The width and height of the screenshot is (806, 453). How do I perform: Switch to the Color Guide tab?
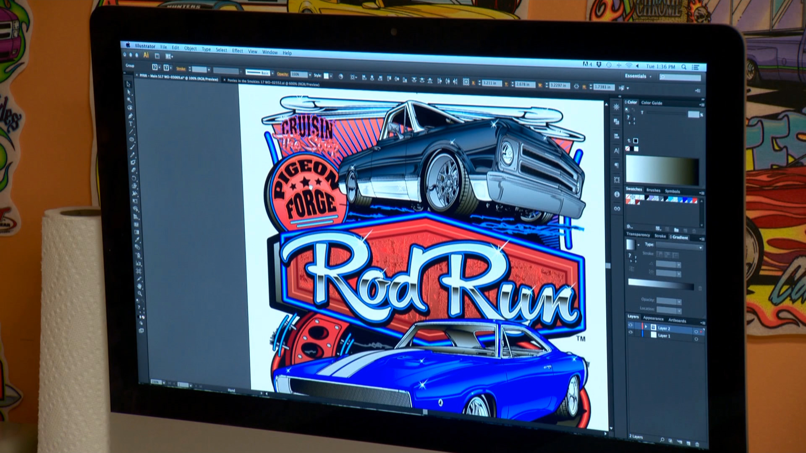[x=652, y=103]
